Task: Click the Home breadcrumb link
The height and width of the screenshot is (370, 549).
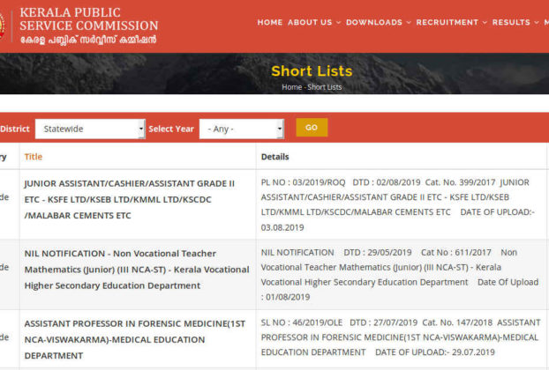Action: pyautogui.click(x=291, y=87)
